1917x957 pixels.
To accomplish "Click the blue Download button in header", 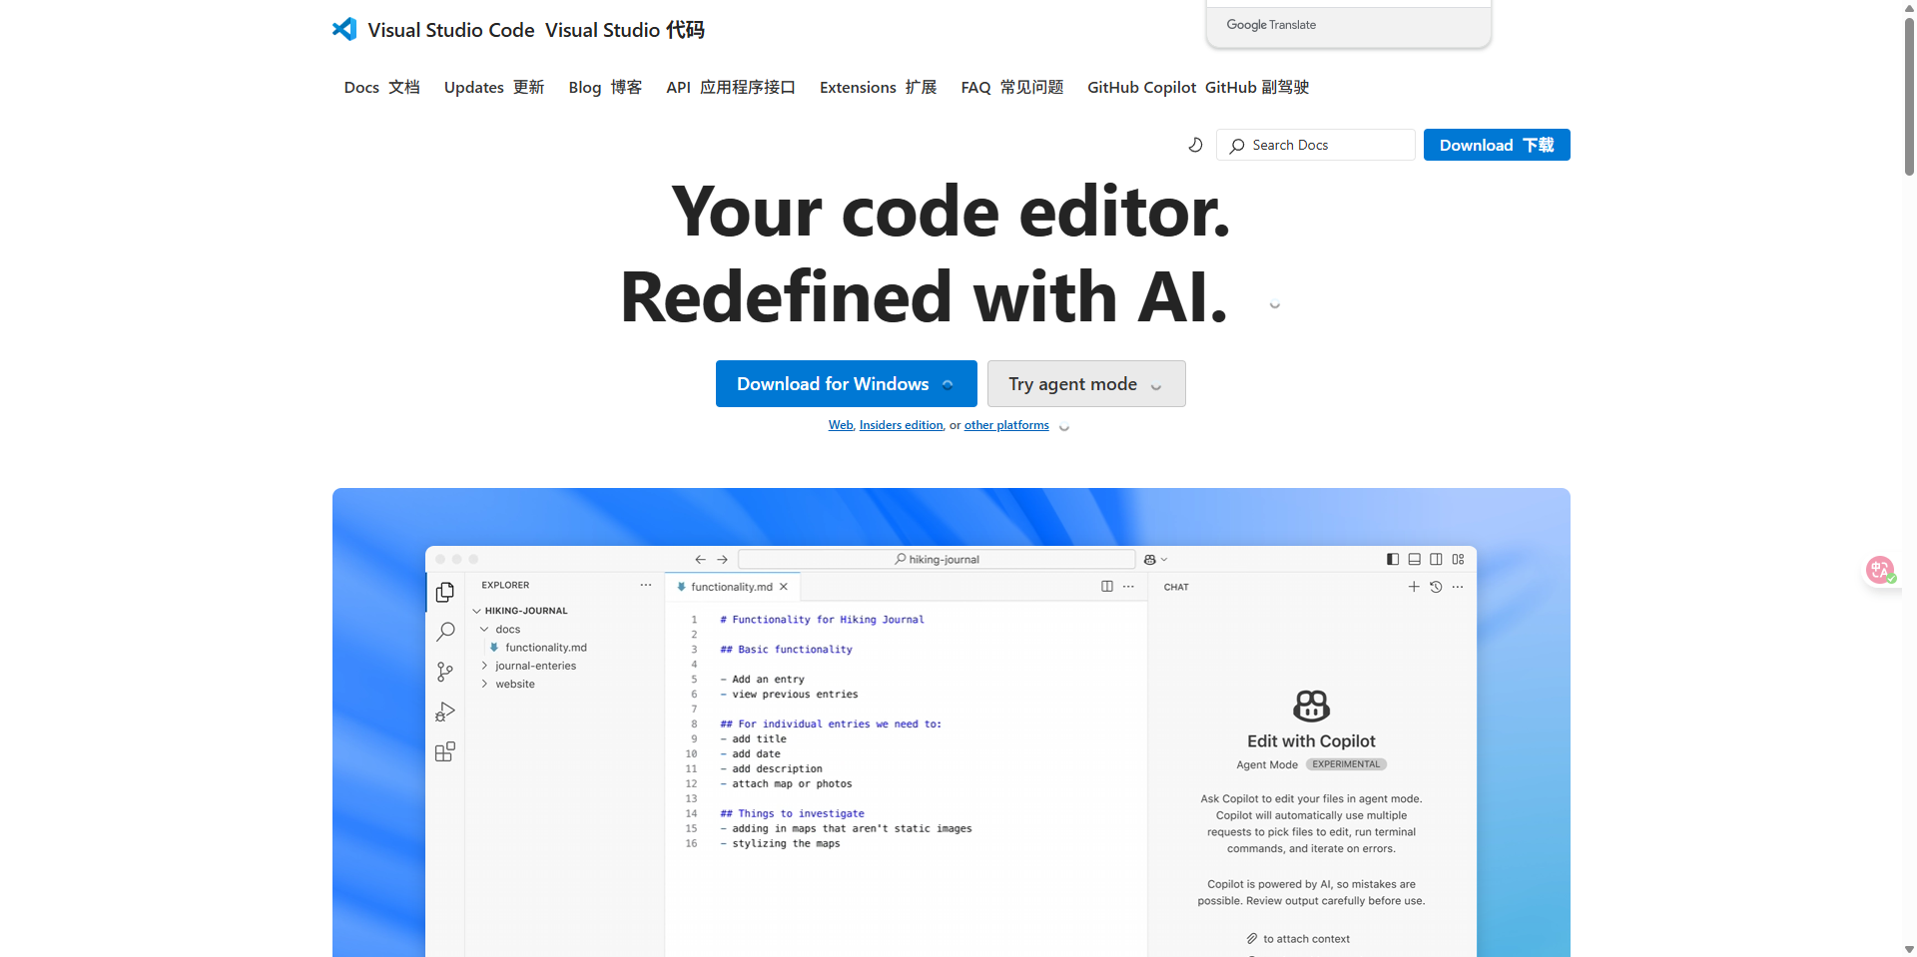I will [1497, 145].
